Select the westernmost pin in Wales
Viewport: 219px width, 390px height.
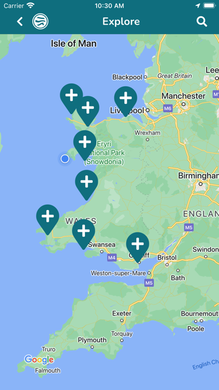tap(47, 220)
